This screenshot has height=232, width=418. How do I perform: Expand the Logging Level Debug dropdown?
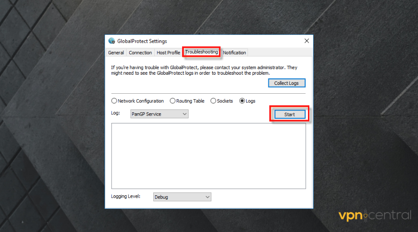182,197
